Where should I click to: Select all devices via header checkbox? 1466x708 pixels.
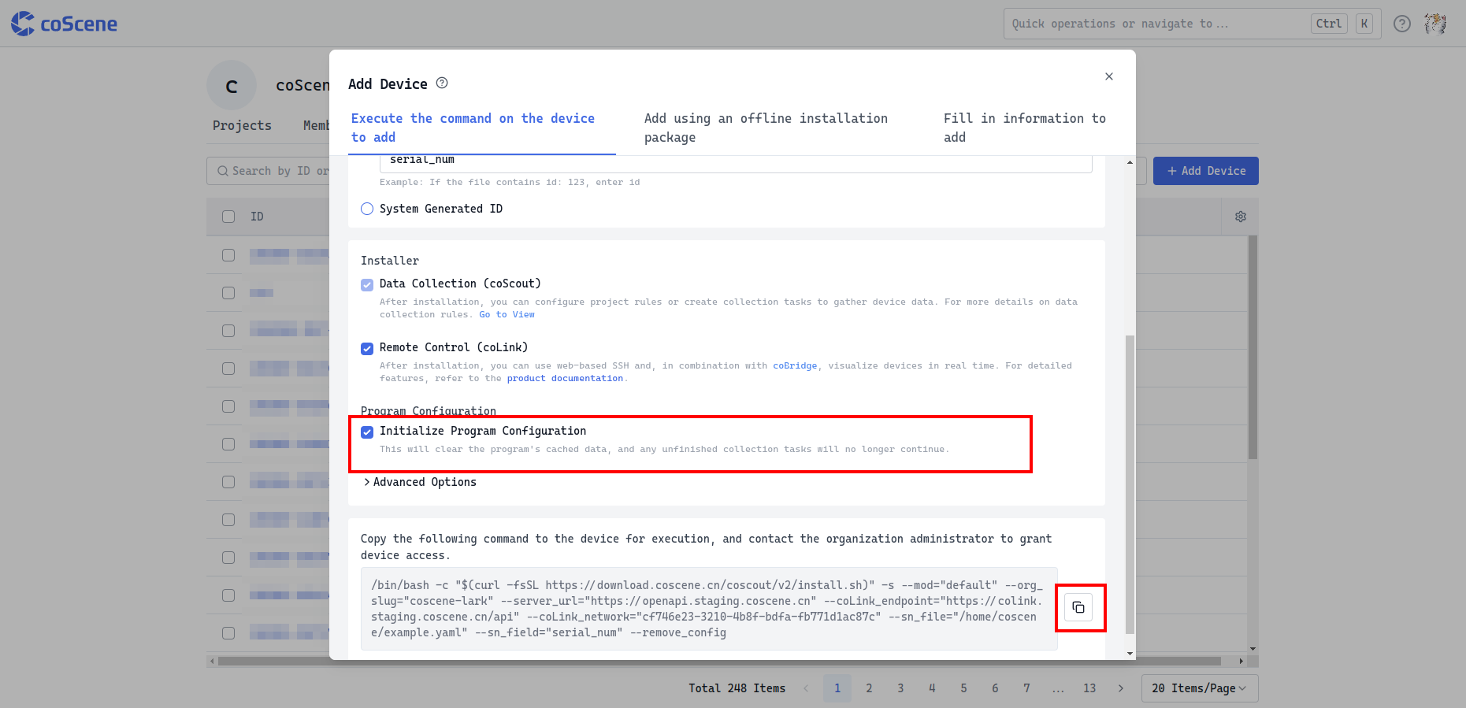pos(228,217)
